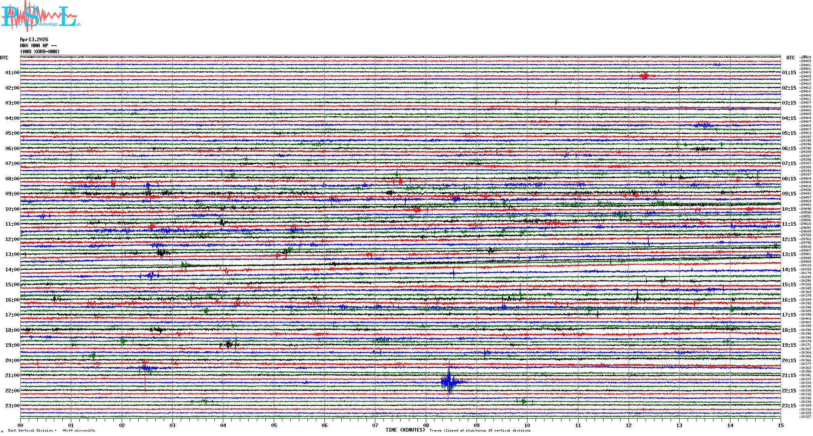
Task: Click minute tick 15 on bottom axis
Action: coord(781,425)
